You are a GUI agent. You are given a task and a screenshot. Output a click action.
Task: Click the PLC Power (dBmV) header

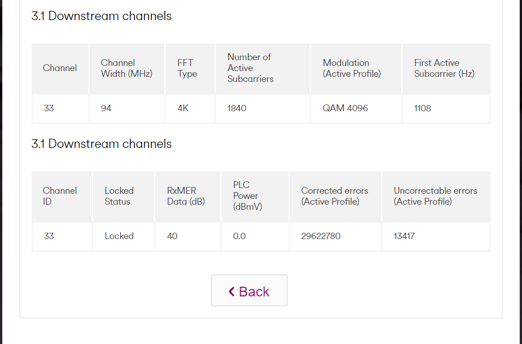(x=248, y=196)
